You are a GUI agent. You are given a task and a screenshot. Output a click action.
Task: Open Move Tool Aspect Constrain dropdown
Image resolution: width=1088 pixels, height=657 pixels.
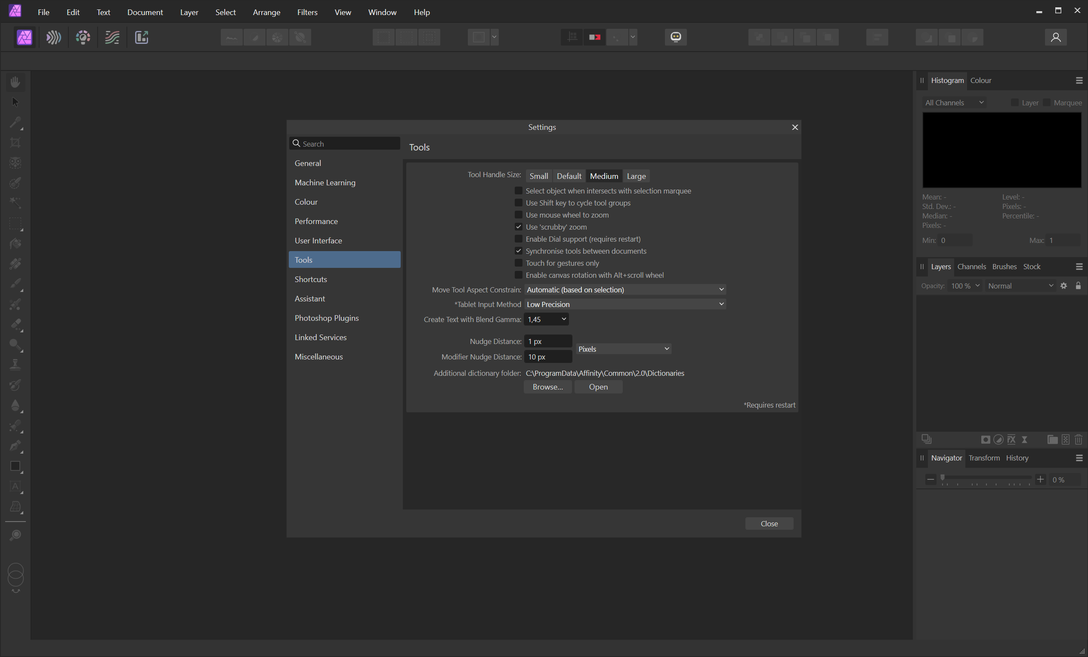pos(625,289)
